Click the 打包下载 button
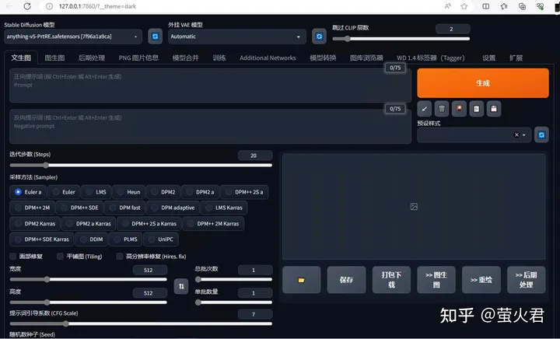 pos(391,280)
